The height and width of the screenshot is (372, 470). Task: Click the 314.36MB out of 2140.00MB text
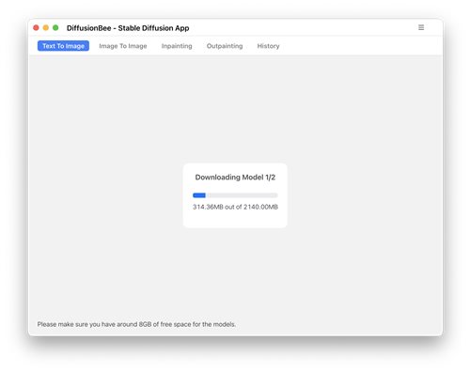pyautogui.click(x=235, y=207)
